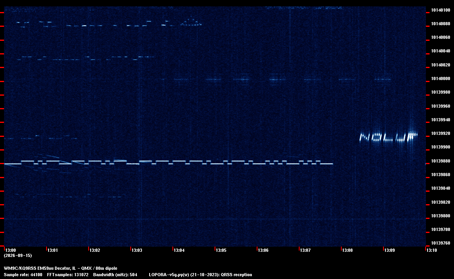454x279 pixels.
Task: Click the 10139920 frequency label
Action: tap(441, 133)
